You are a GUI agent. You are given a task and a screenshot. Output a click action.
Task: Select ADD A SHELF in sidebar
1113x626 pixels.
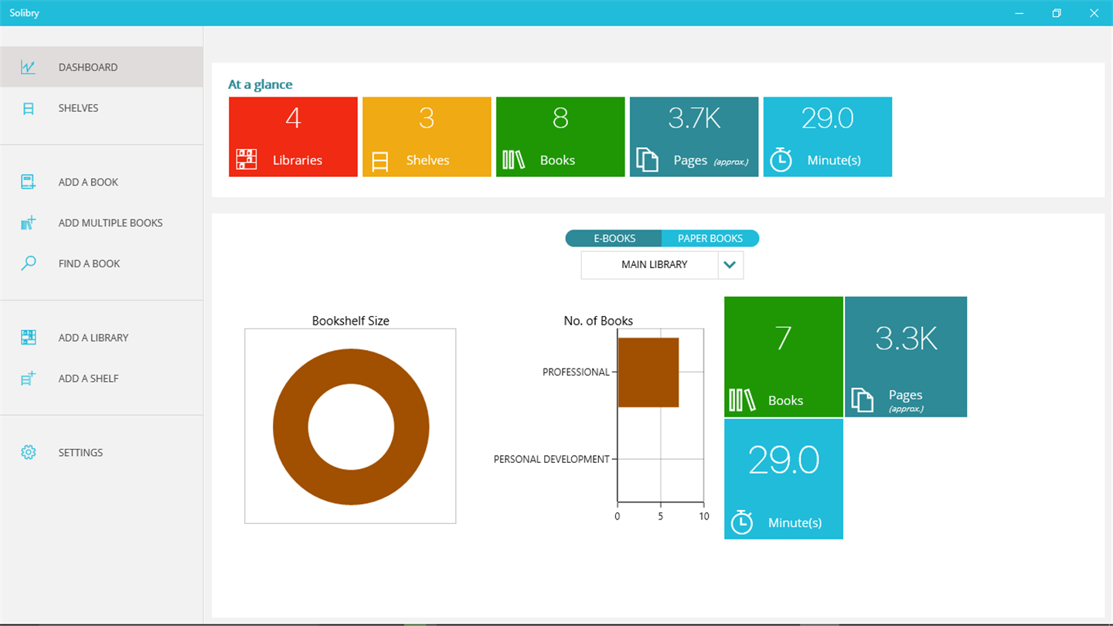coord(101,379)
